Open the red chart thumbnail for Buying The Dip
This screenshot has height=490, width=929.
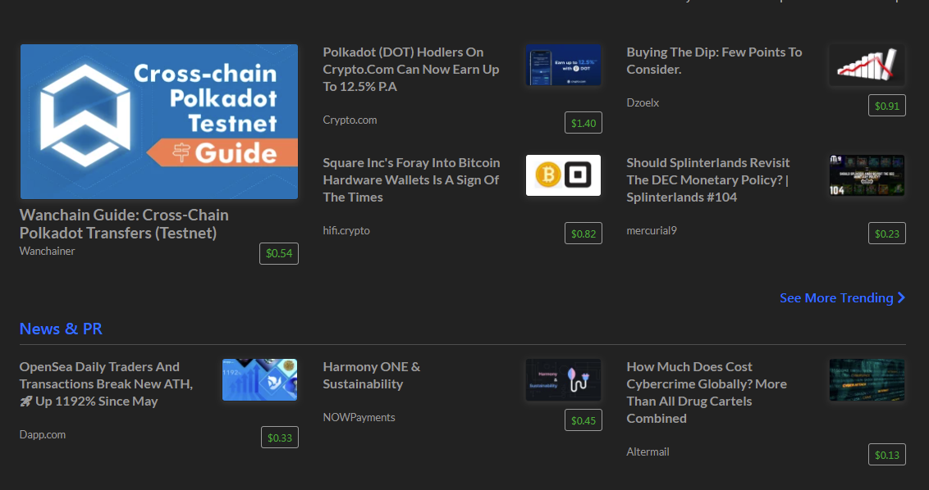[867, 65]
